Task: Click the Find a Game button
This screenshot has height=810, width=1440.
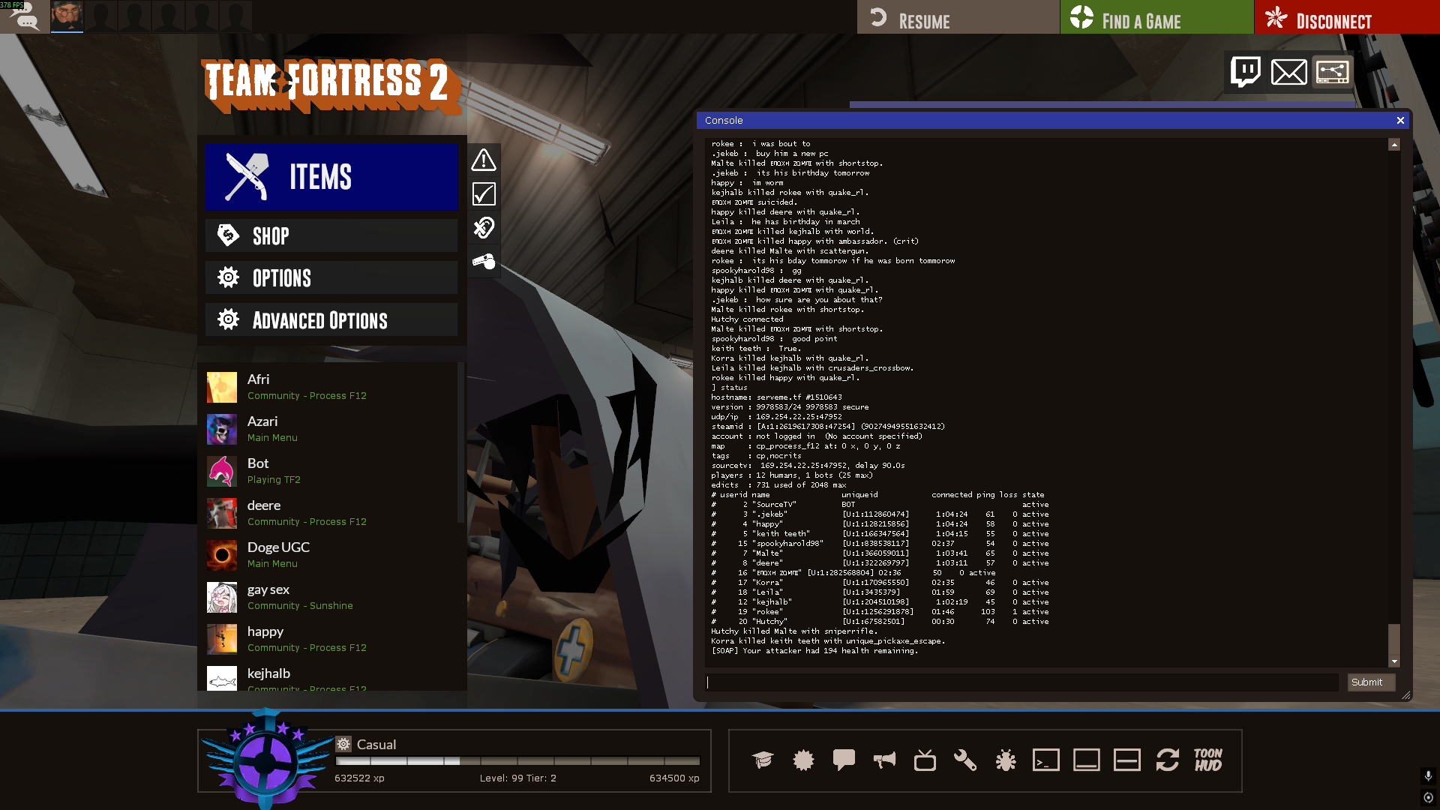Action: point(1156,17)
